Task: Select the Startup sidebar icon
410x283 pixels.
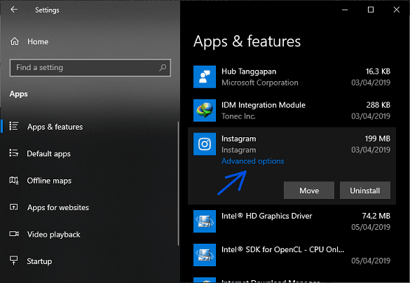Action: click(13, 261)
